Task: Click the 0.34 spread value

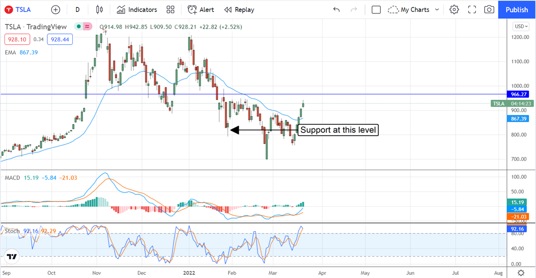Action: pos(39,40)
